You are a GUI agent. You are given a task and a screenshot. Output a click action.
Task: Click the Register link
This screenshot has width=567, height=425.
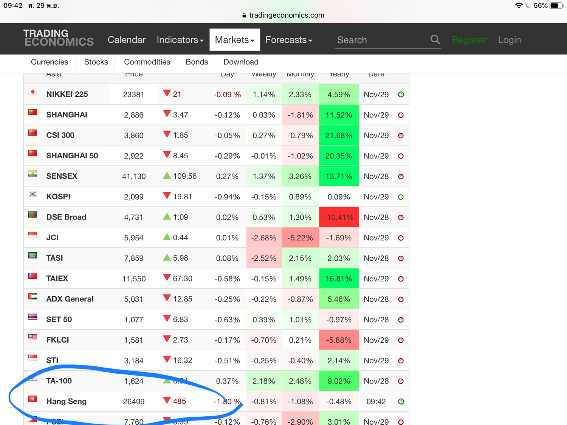pyautogui.click(x=469, y=40)
